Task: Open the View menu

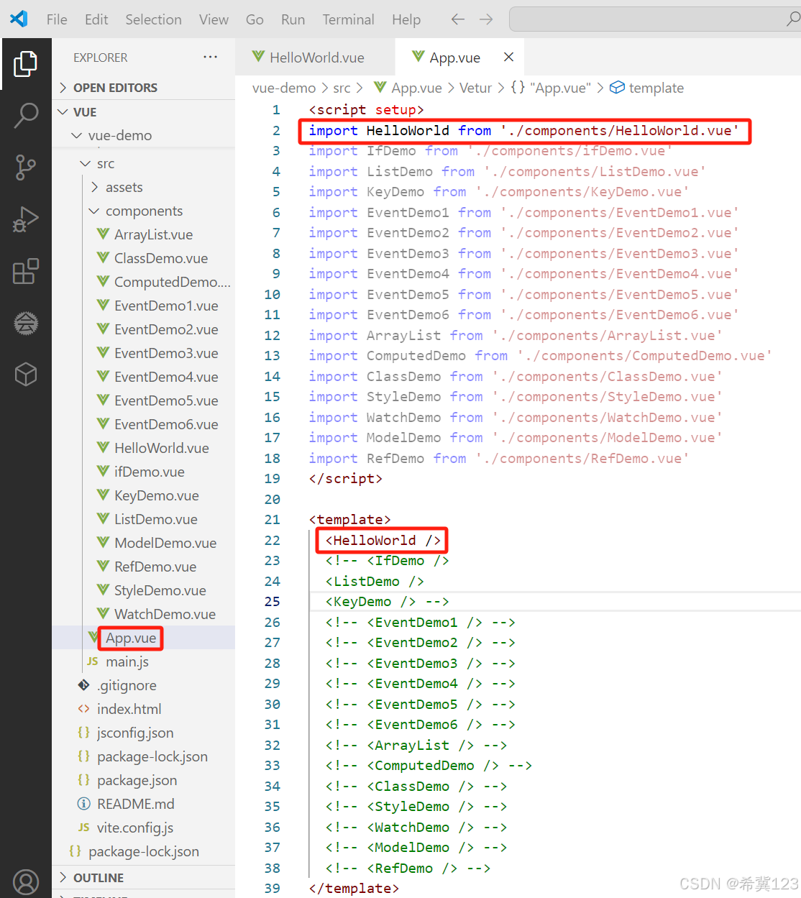Action: [214, 19]
